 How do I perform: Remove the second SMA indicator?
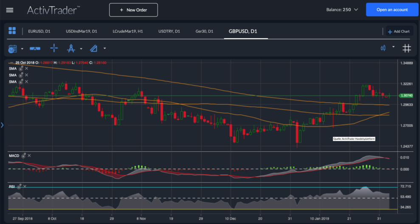[x=26, y=75]
